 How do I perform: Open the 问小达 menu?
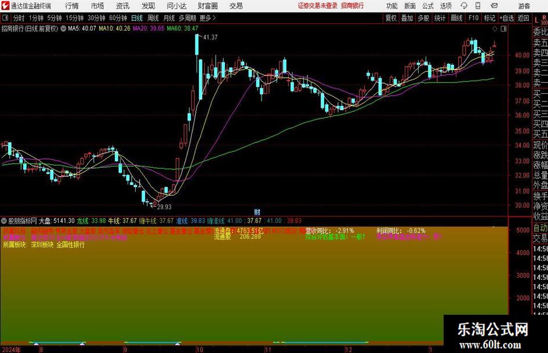click(x=176, y=6)
